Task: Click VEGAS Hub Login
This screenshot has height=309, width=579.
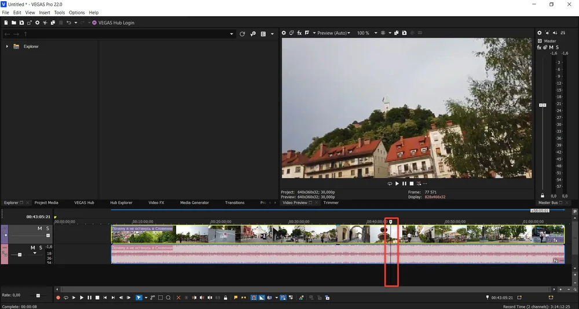Action: click(x=116, y=23)
